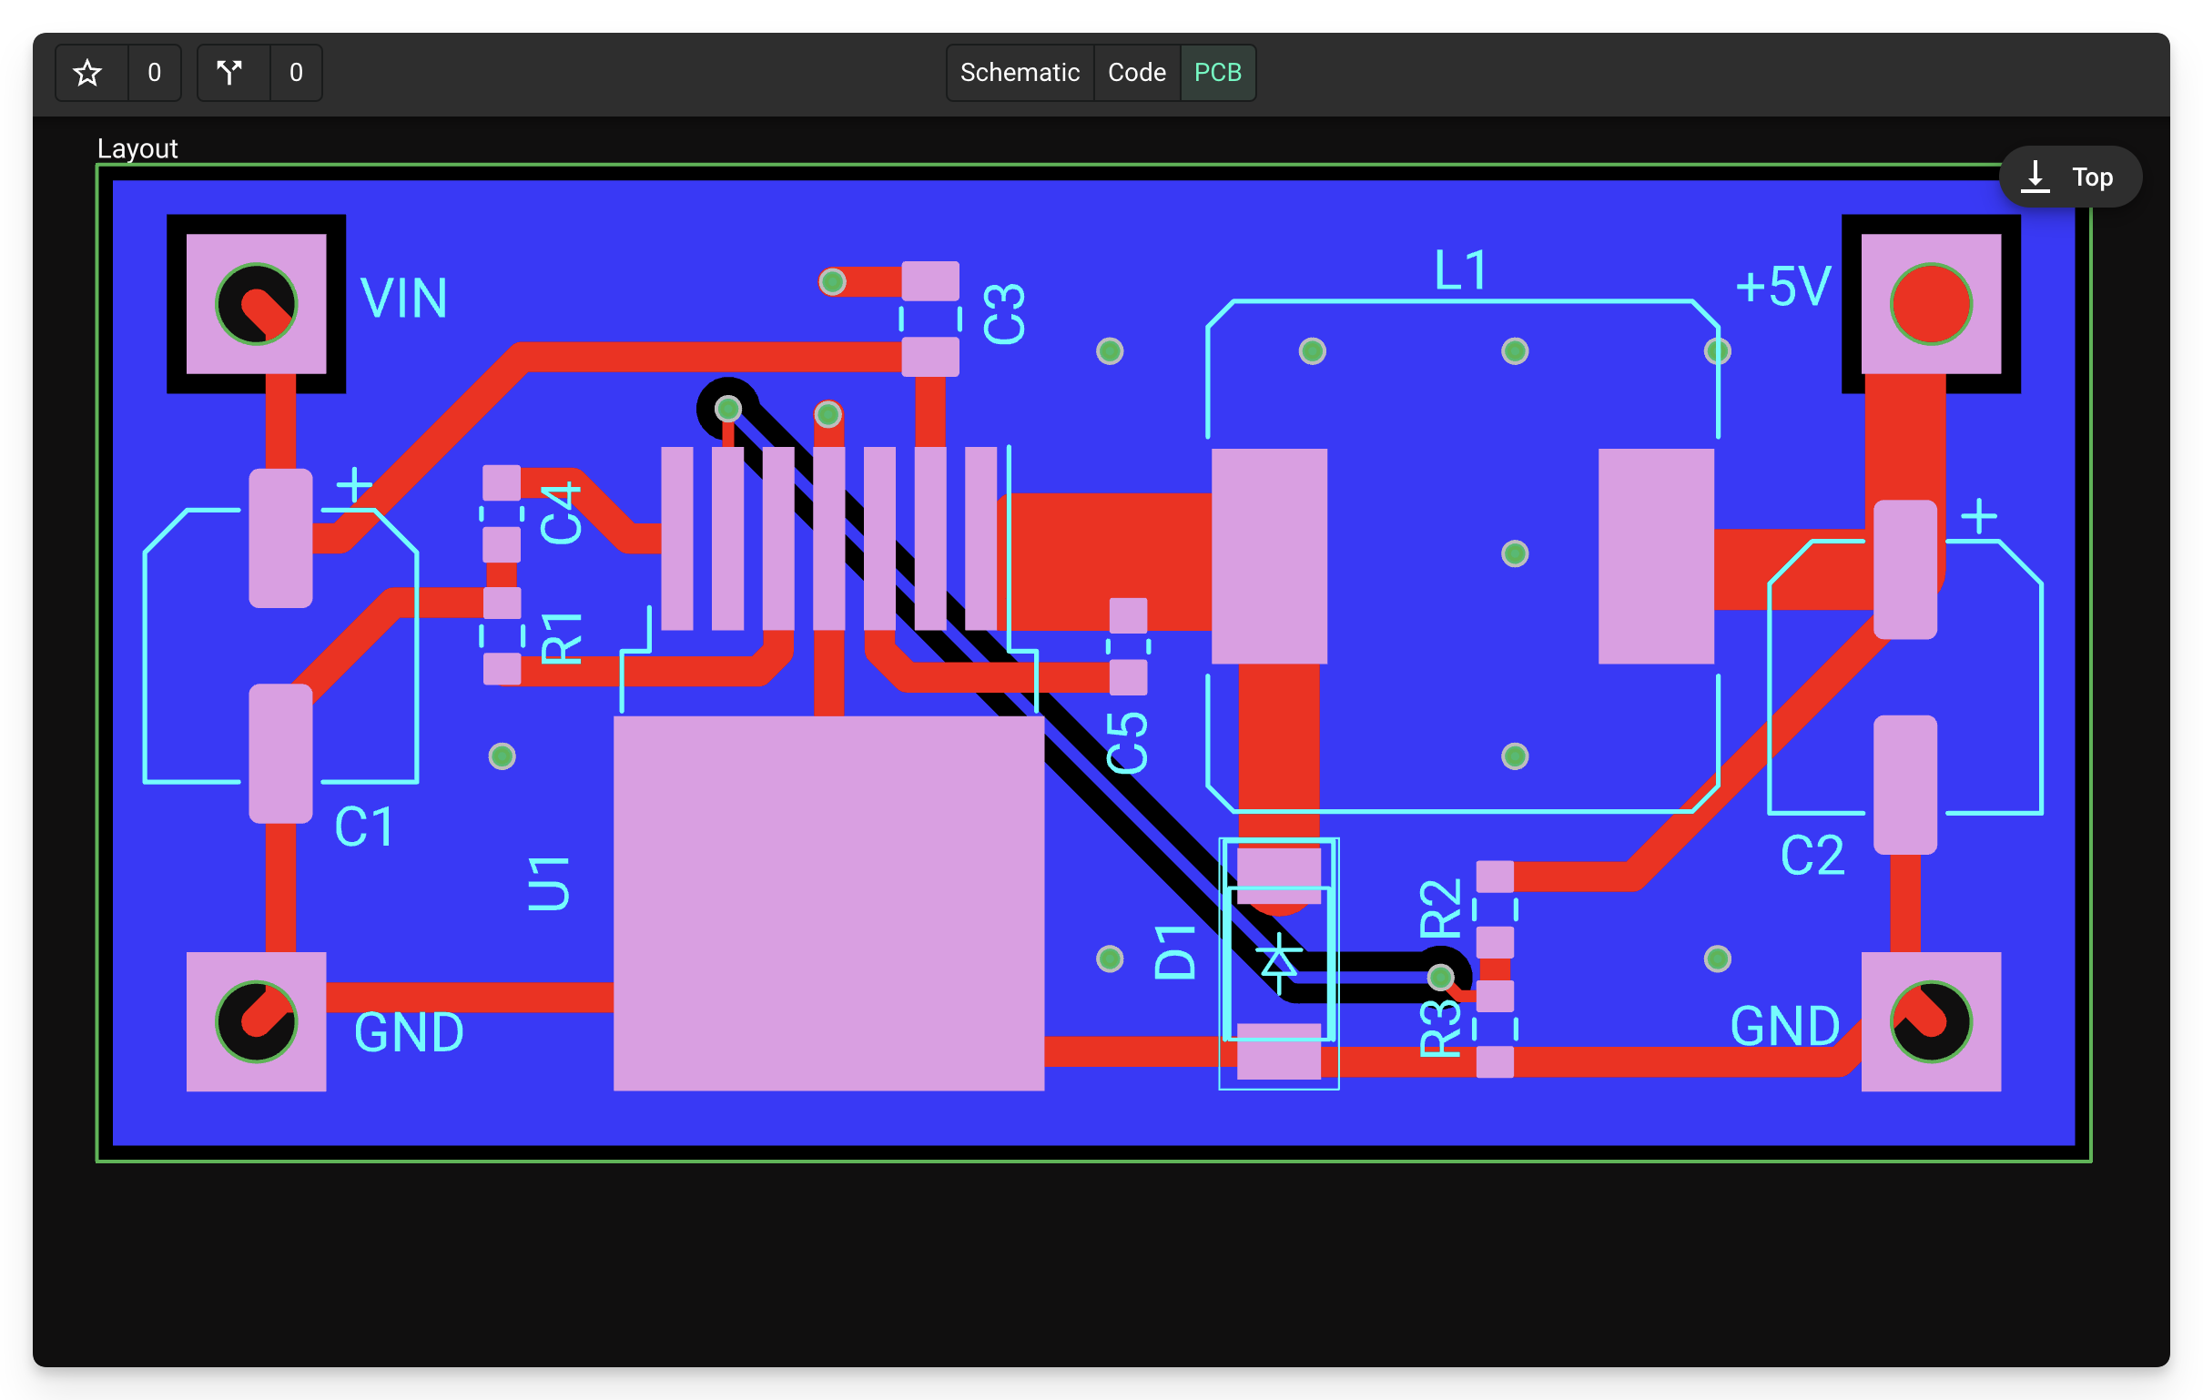This screenshot has height=1400, width=2203.
Task: Click the fork icon
Action: tap(229, 72)
